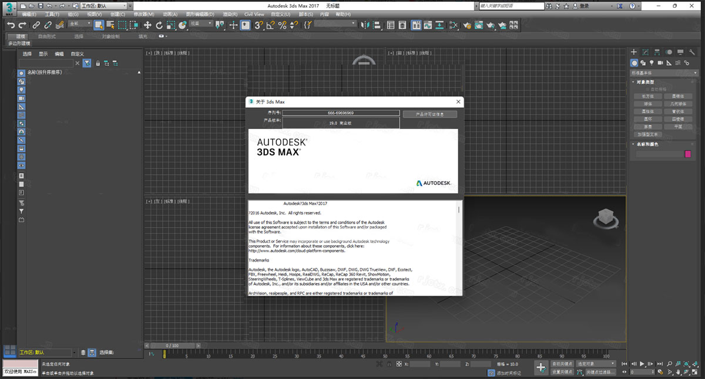Viewport: 705px width, 379px height.
Task: Click the 长方体 (Box) creation button
Action: pyautogui.click(x=648, y=96)
